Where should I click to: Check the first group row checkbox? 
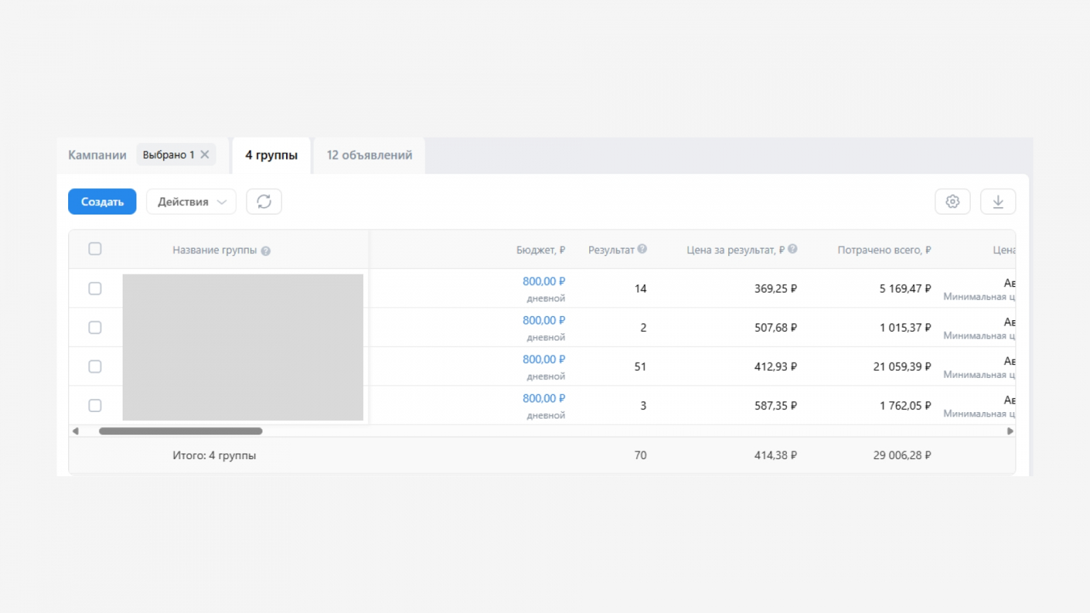pyautogui.click(x=95, y=289)
